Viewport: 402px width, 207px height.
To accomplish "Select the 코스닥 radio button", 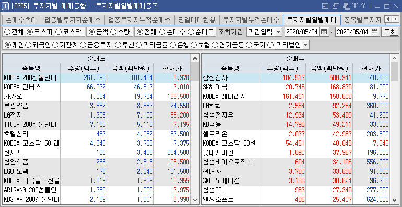I will point(58,32).
